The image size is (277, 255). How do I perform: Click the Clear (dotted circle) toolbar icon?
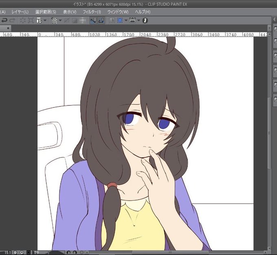coord(23,20)
